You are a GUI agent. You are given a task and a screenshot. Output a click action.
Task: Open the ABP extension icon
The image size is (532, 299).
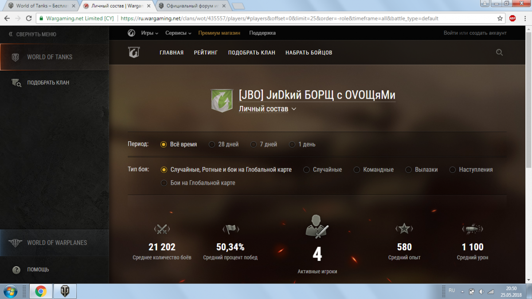pos(512,19)
